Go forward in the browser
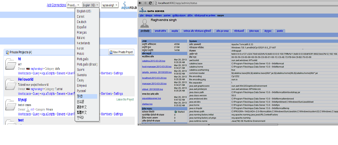338x145 pixels. pos(145,3)
